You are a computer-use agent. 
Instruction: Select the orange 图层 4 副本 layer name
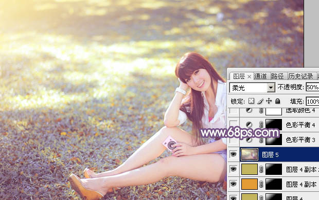302,184
